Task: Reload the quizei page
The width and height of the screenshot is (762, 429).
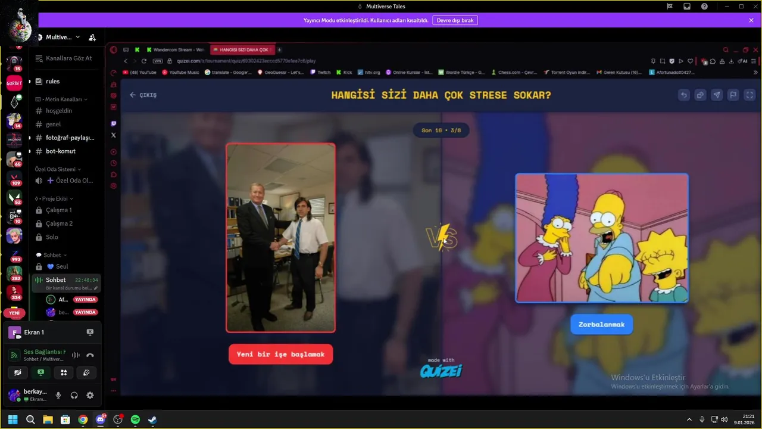Action: [144, 61]
